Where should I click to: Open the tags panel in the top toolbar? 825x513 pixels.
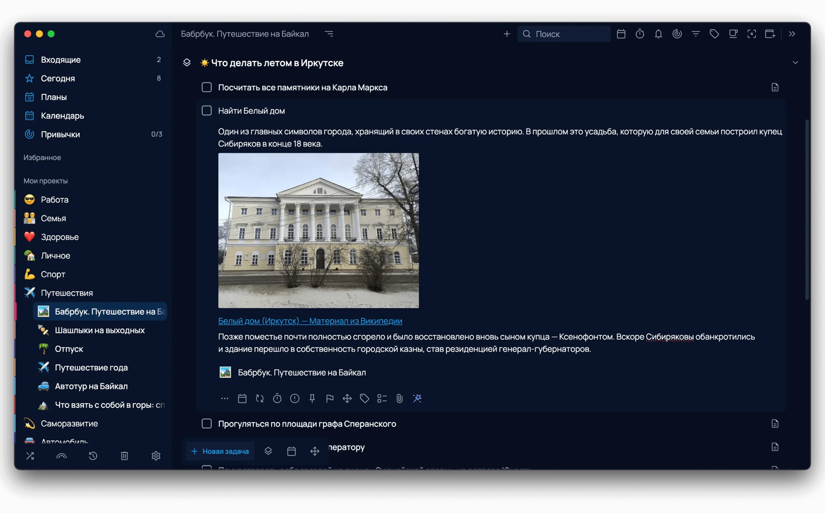(x=714, y=34)
